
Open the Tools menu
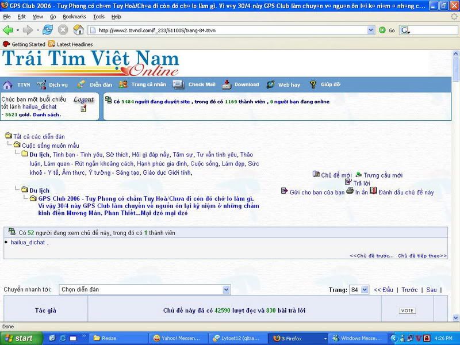click(x=99, y=17)
